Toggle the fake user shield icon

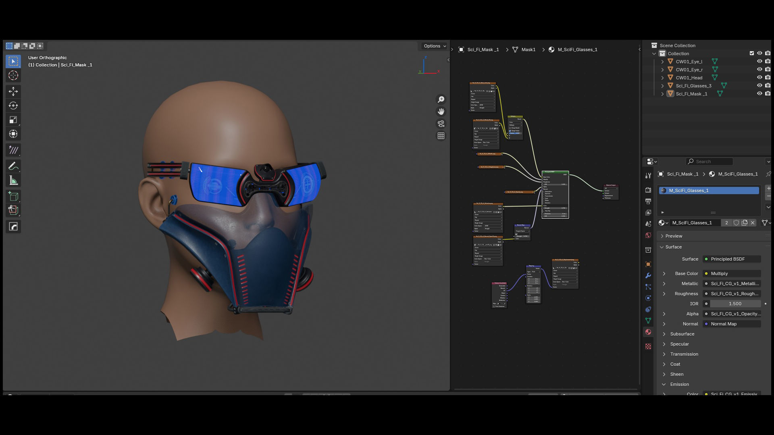point(736,223)
